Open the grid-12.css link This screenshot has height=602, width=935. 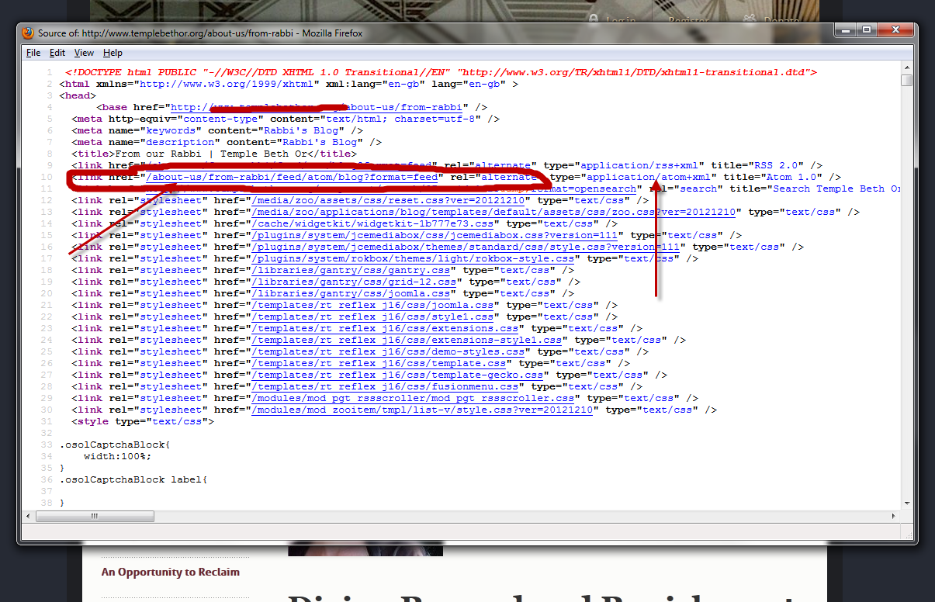pos(355,282)
